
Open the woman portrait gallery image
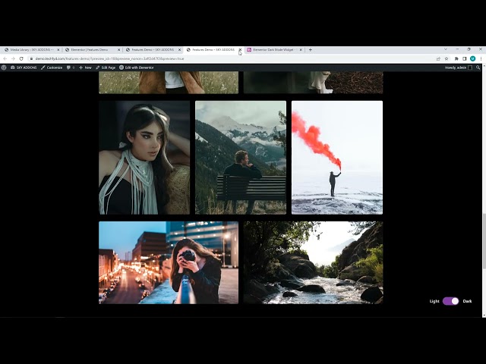(144, 158)
